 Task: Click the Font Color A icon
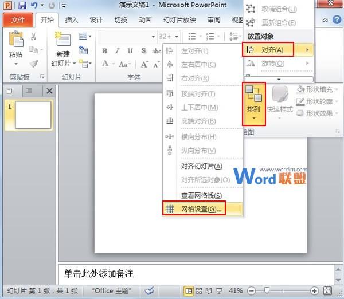(105, 64)
